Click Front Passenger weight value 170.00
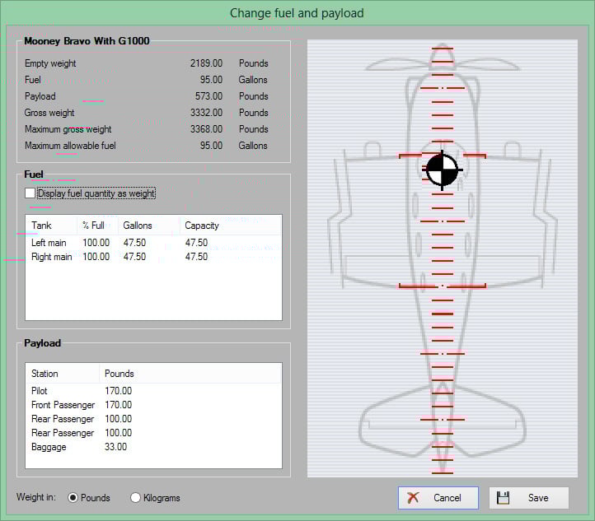The width and height of the screenshot is (595, 521). click(119, 405)
